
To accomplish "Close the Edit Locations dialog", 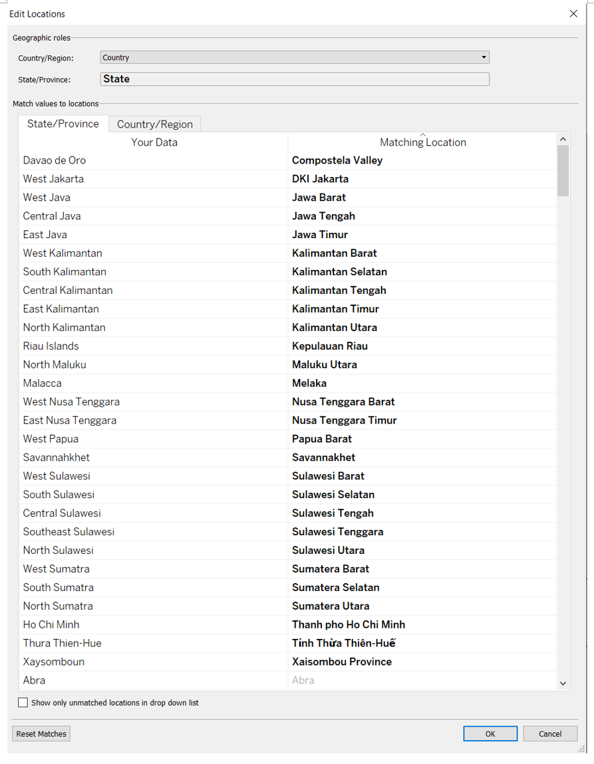I will [x=573, y=13].
